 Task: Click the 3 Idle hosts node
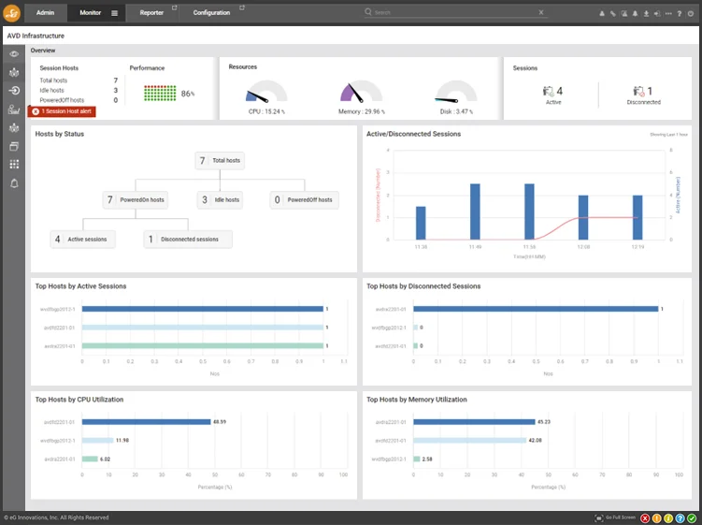pos(220,200)
